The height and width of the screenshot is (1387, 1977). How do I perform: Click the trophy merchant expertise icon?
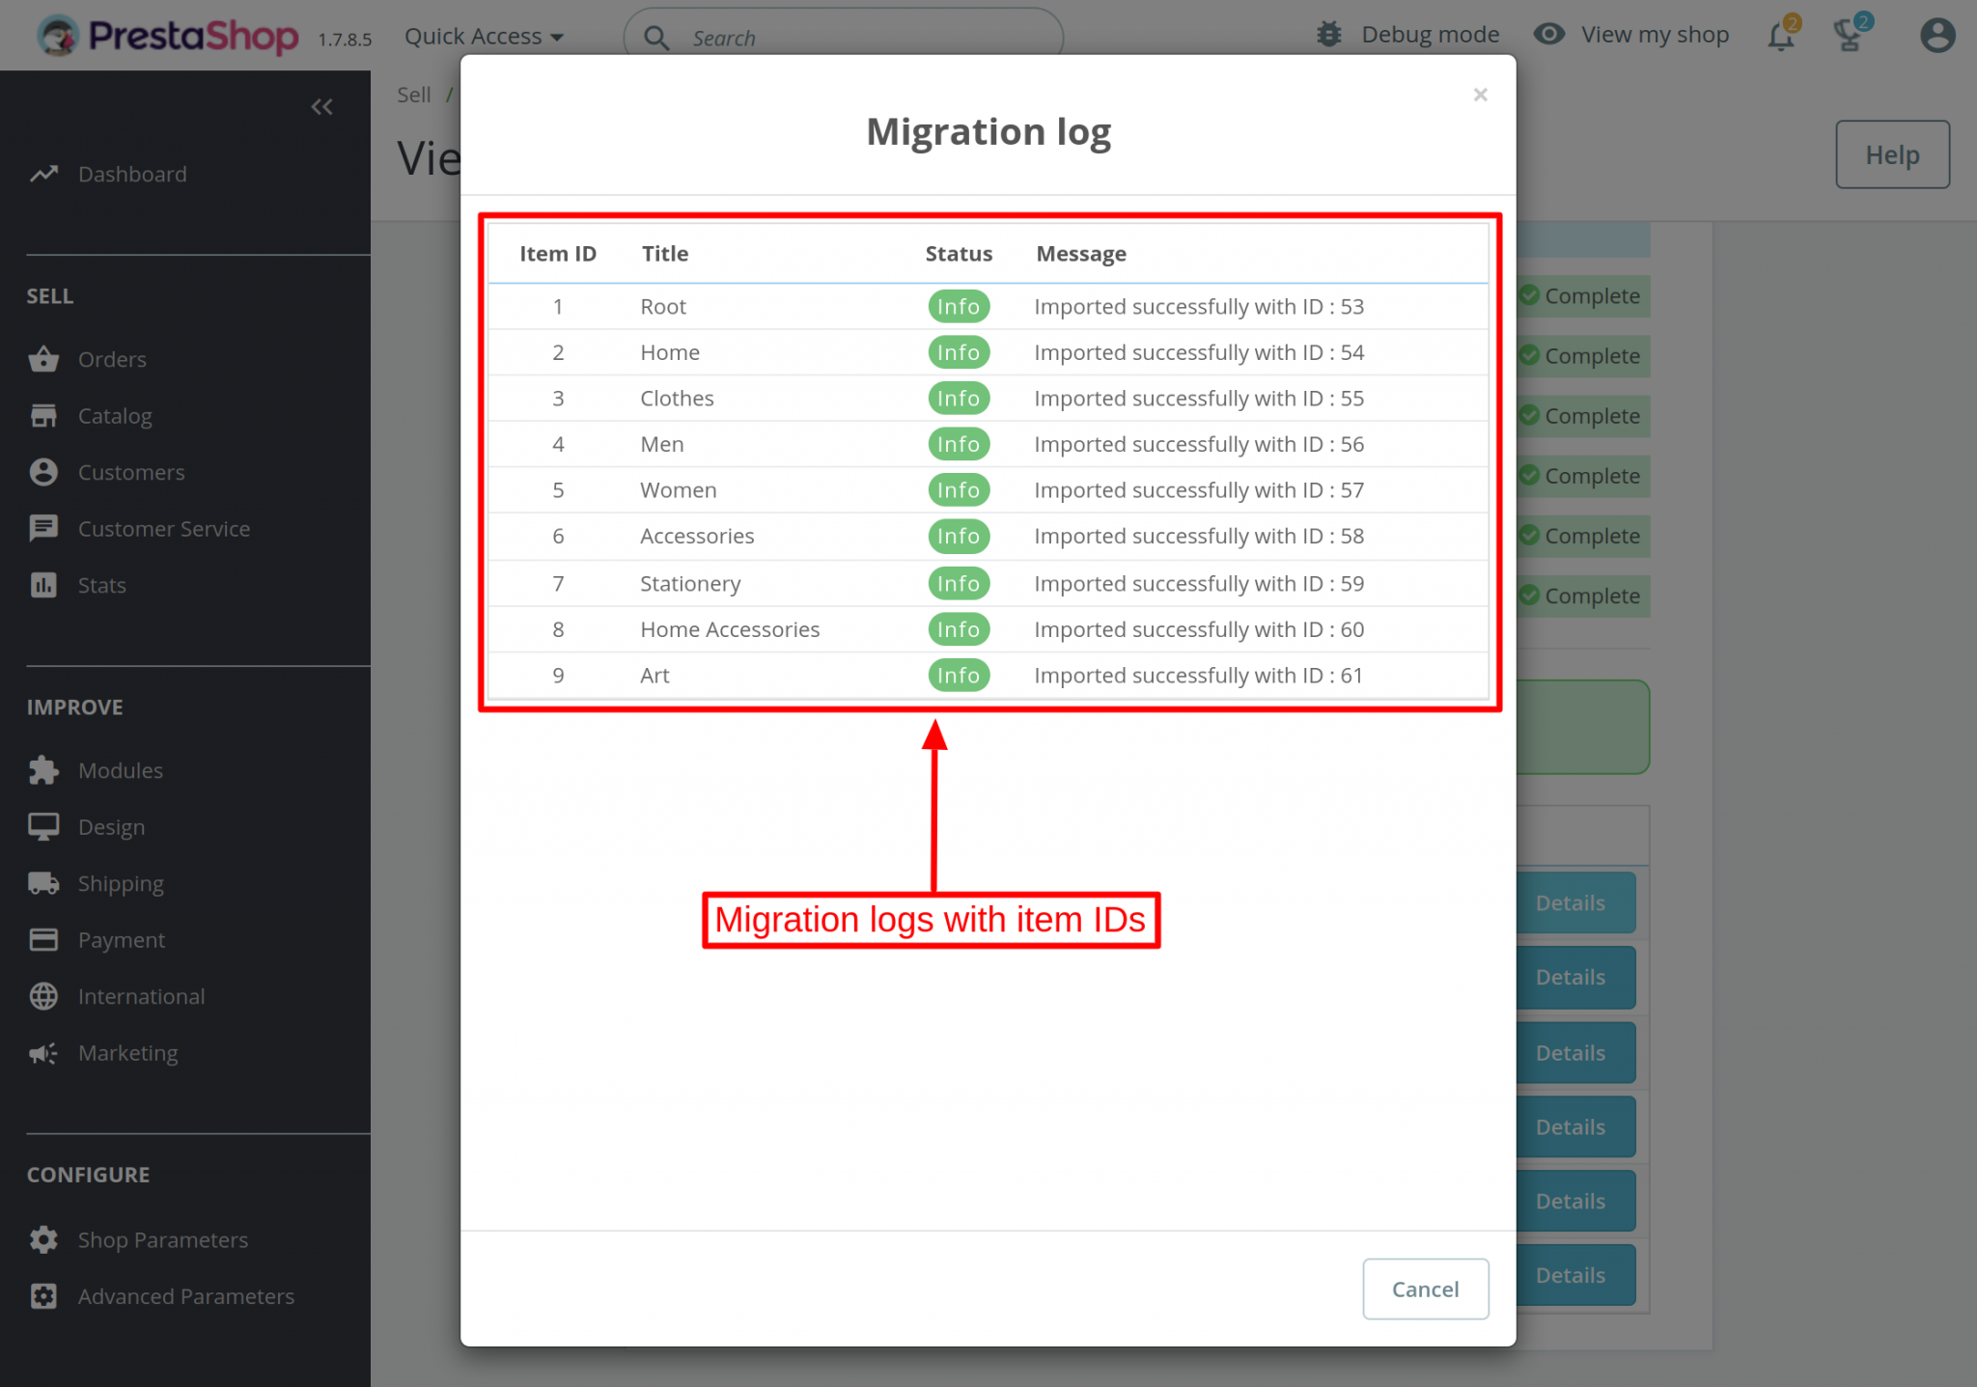1849,36
